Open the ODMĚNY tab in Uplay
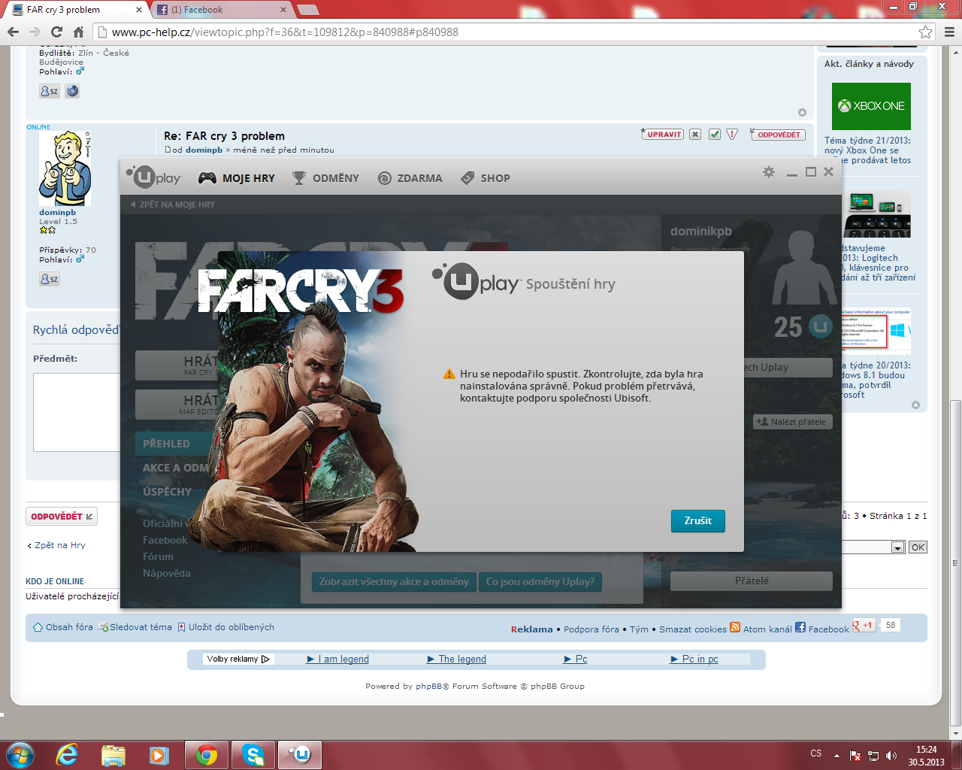 pyautogui.click(x=325, y=178)
